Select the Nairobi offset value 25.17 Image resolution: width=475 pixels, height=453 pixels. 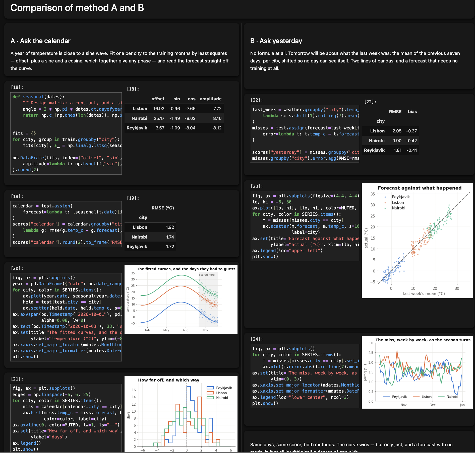coord(159,118)
